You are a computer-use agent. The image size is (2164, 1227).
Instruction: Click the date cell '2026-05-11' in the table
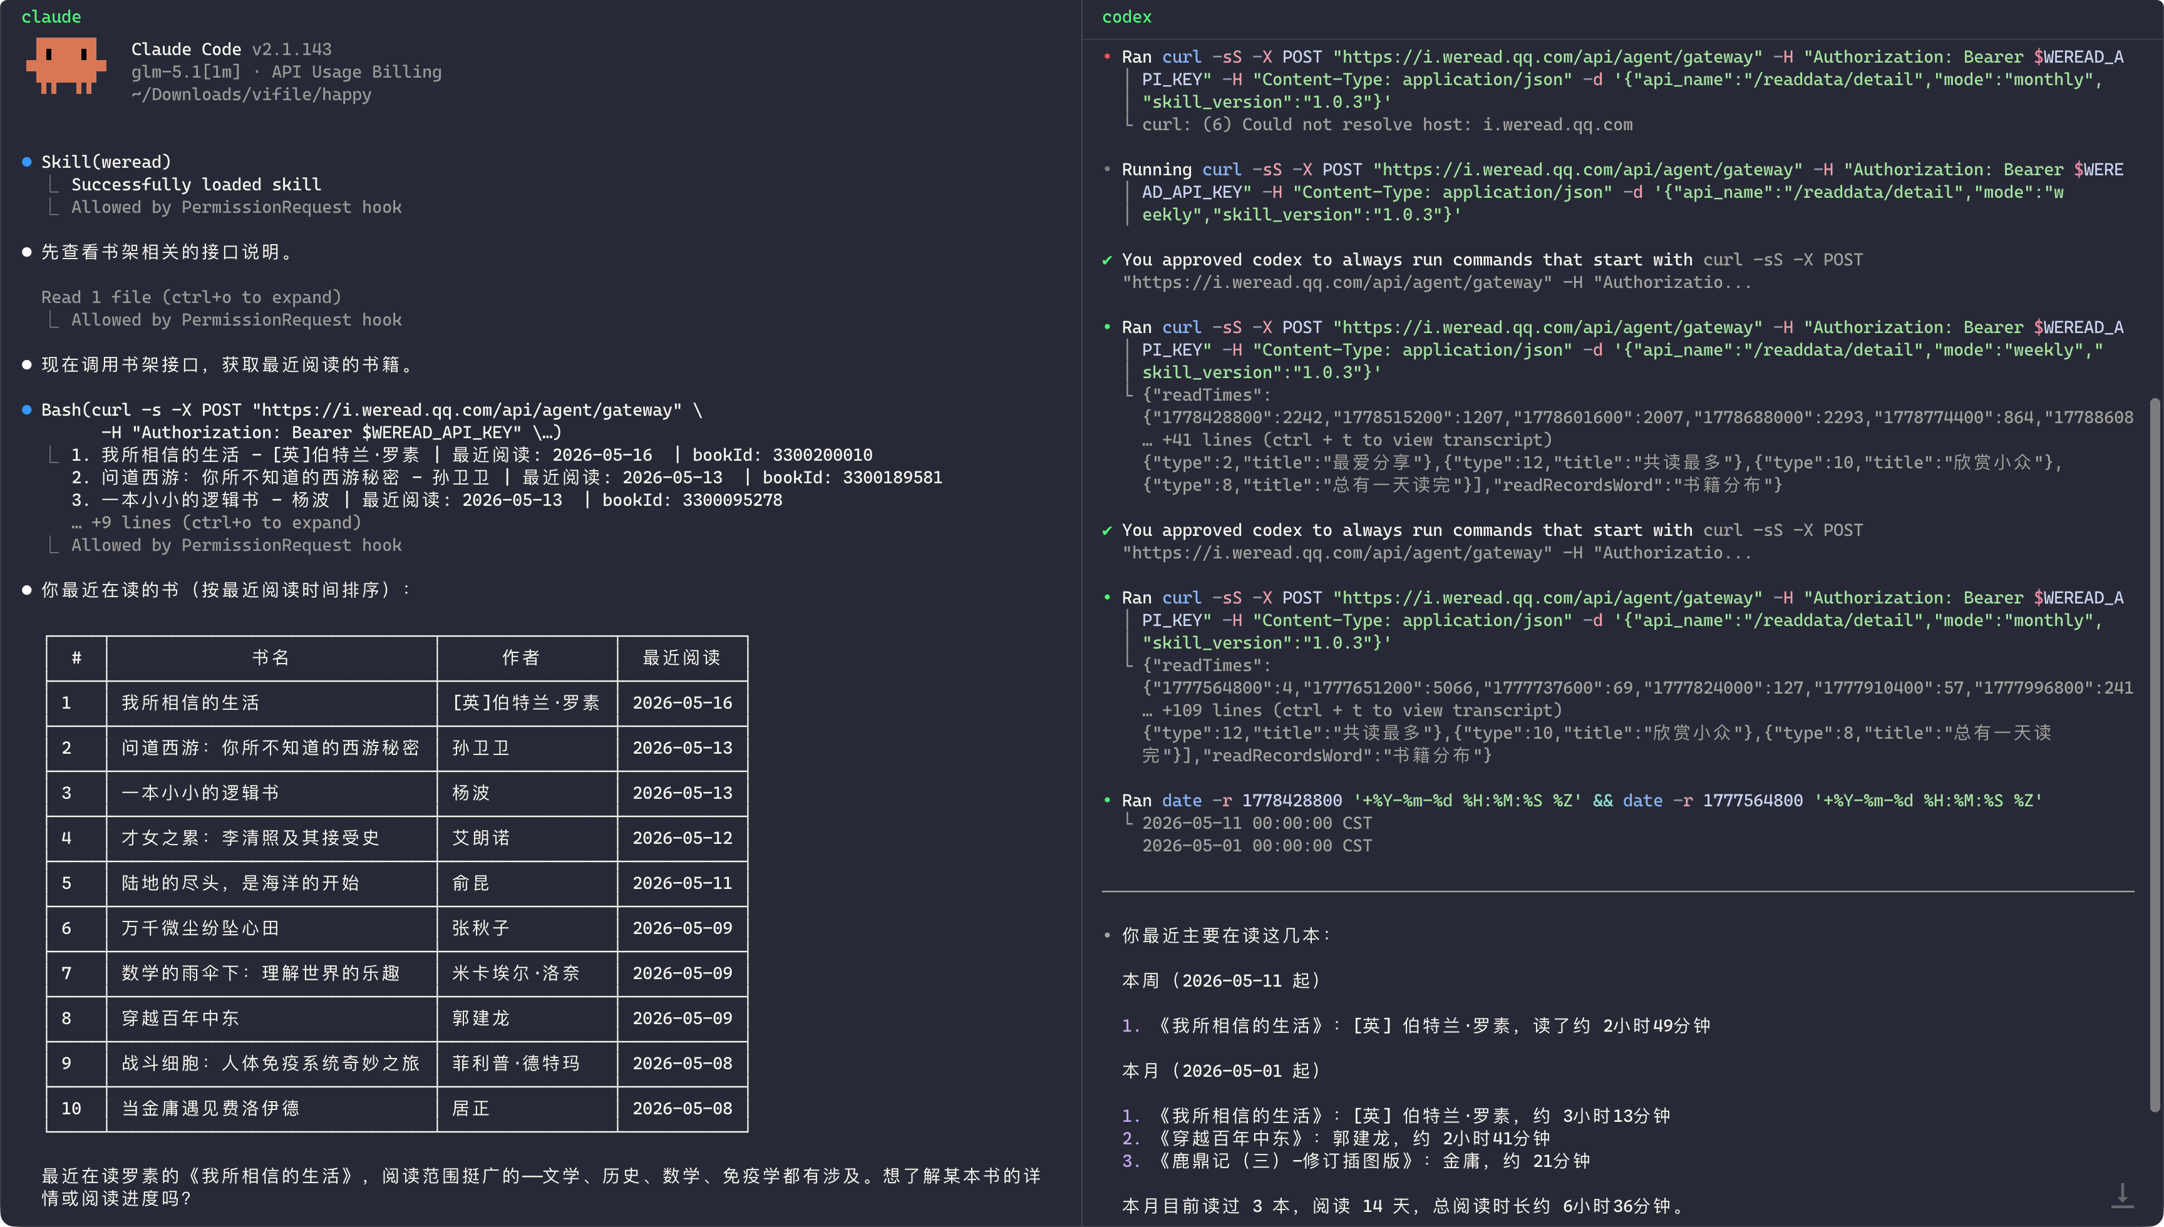pos(683,883)
